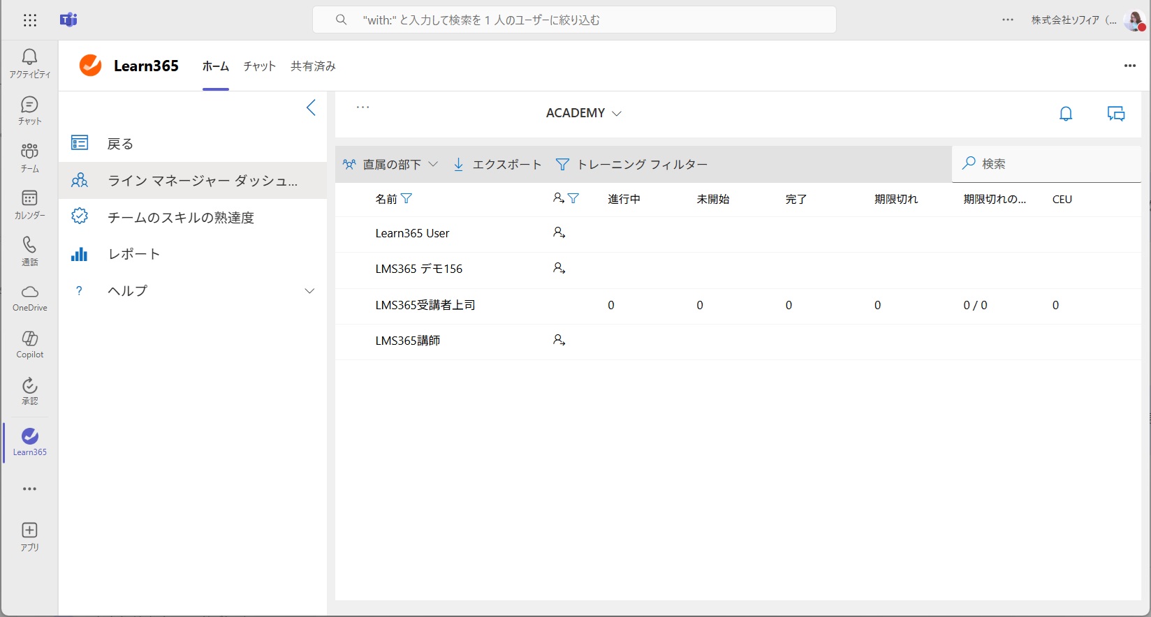
Task: Select Learn365 app in Teams sidebar
Action: [29, 443]
